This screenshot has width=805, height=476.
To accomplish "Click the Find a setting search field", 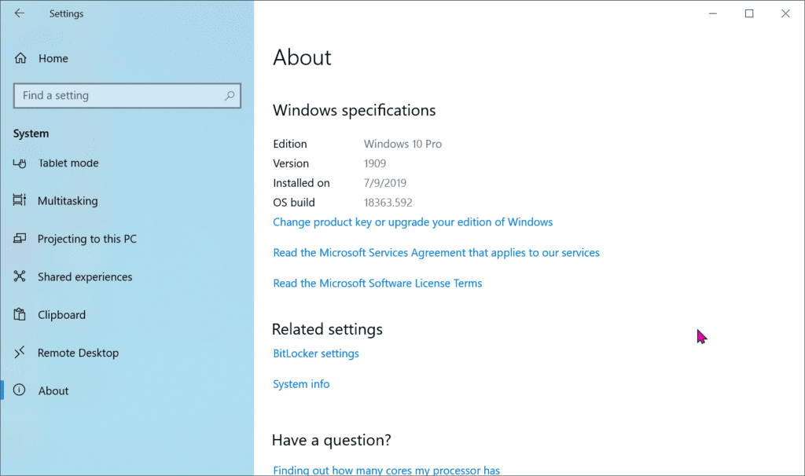I will tap(126, 95).
